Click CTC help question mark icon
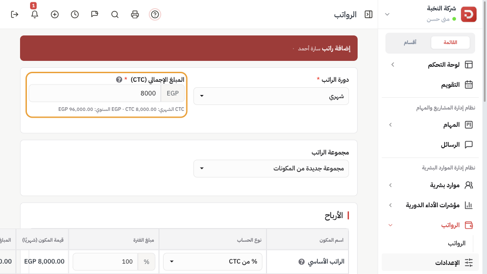 click(x=119, y=80)
